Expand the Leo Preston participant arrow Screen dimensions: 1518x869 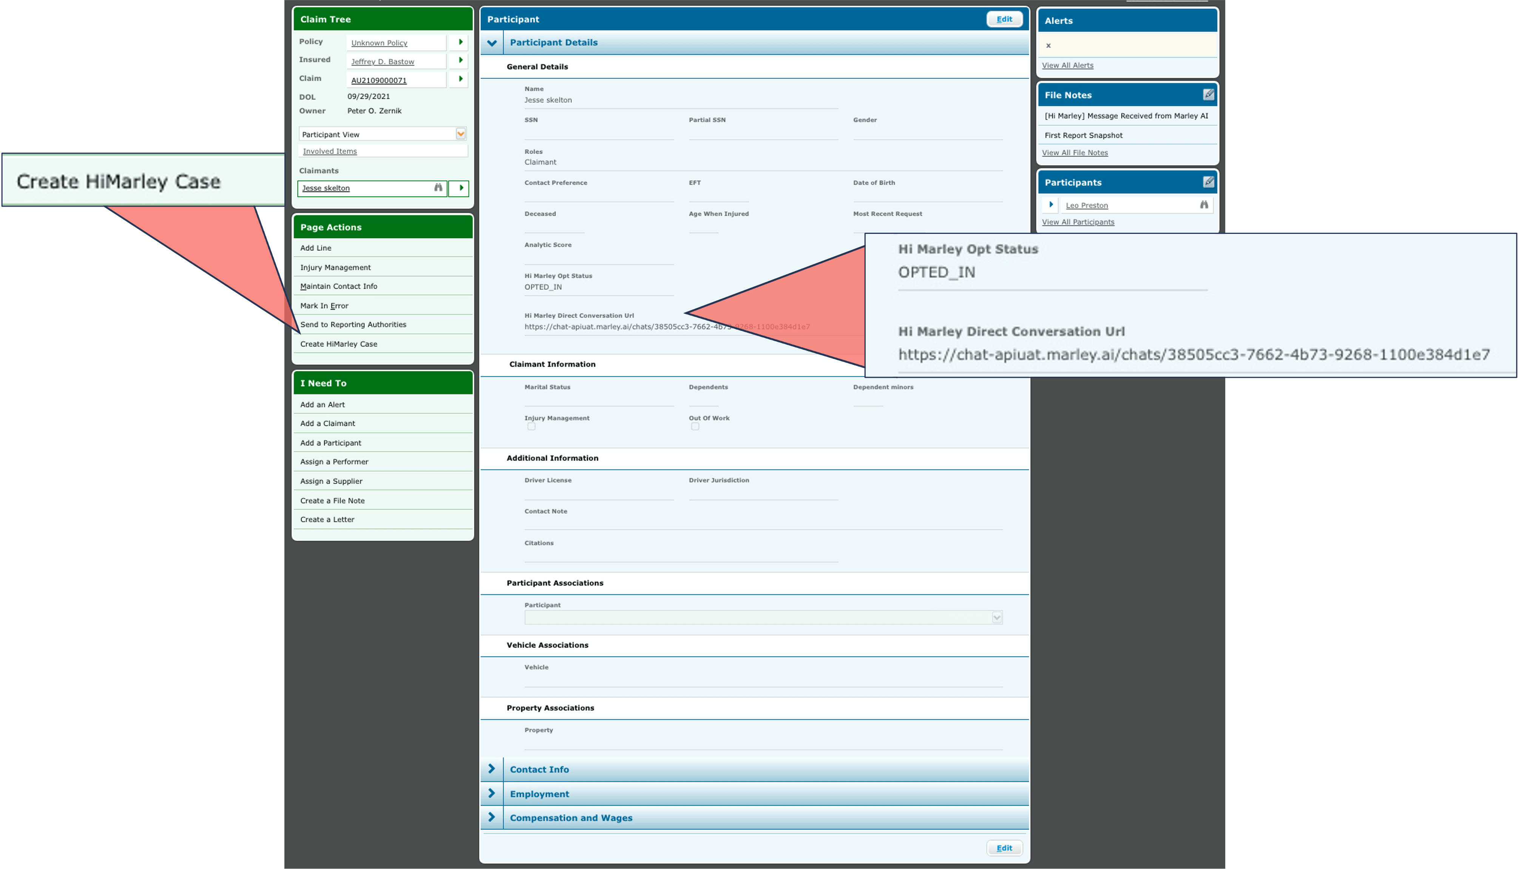(x=1051, y=205)
